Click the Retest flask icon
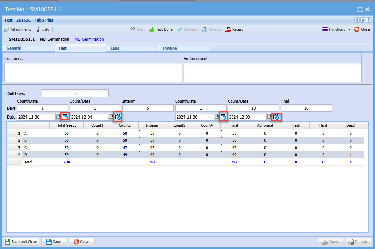The height and width of the screenshot is (249, 375). pos(234,29)
